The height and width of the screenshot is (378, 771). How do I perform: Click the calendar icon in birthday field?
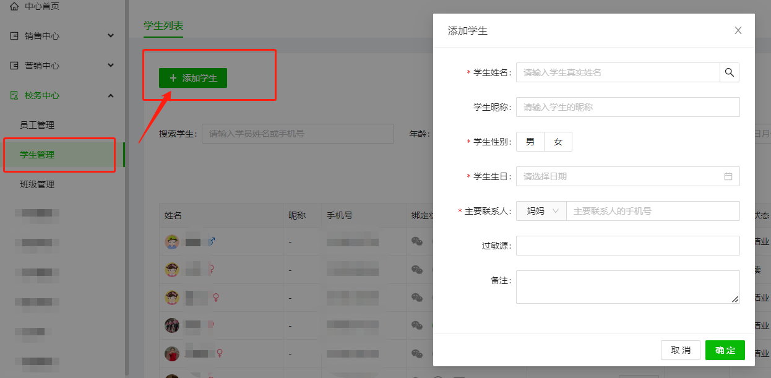pyautogui.click(x=728, y=176)
